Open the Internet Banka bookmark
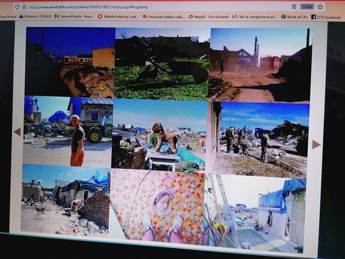 click(x=74, y=17)
